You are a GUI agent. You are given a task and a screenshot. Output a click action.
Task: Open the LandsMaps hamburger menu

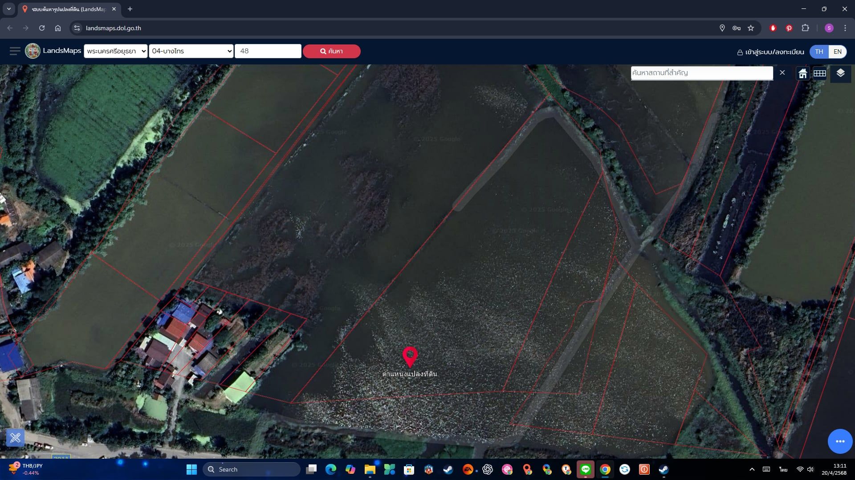pyautogui.click(x=15, y=51)
